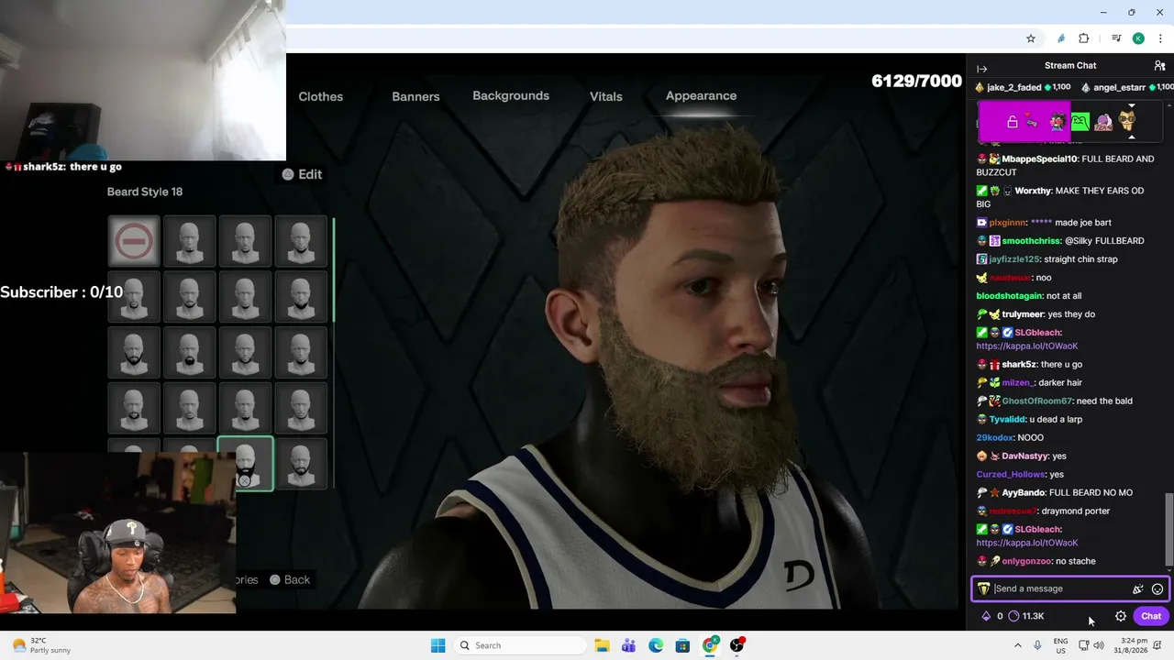The image size is (1174, 660).
Task: Switch to the Backgrounds tab
Action: 511,95
